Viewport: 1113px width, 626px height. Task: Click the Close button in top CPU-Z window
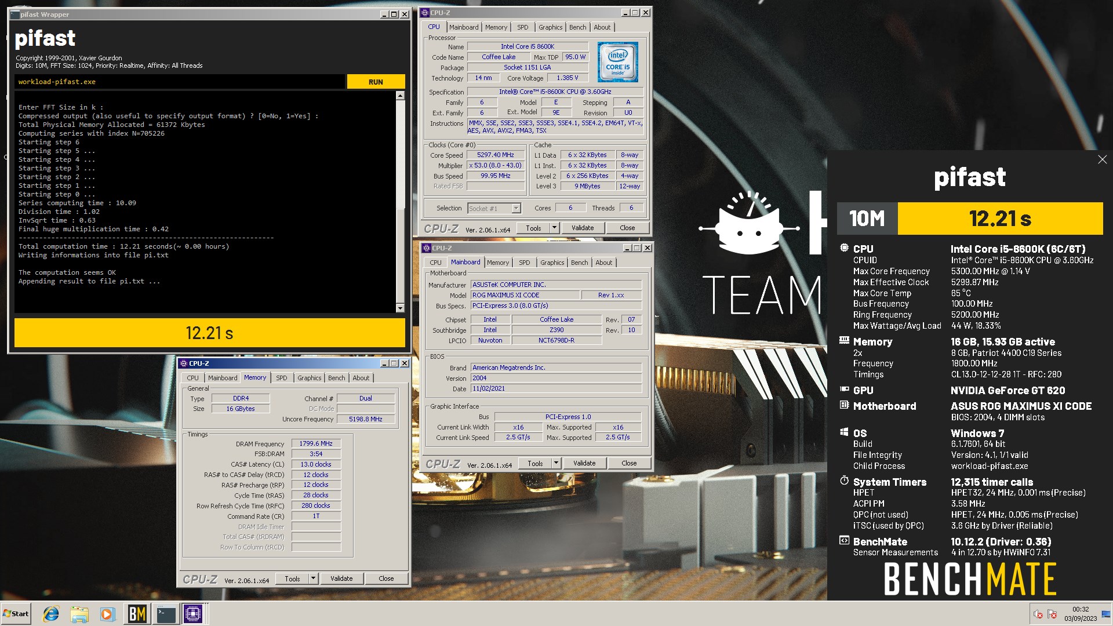pos(627,228)
